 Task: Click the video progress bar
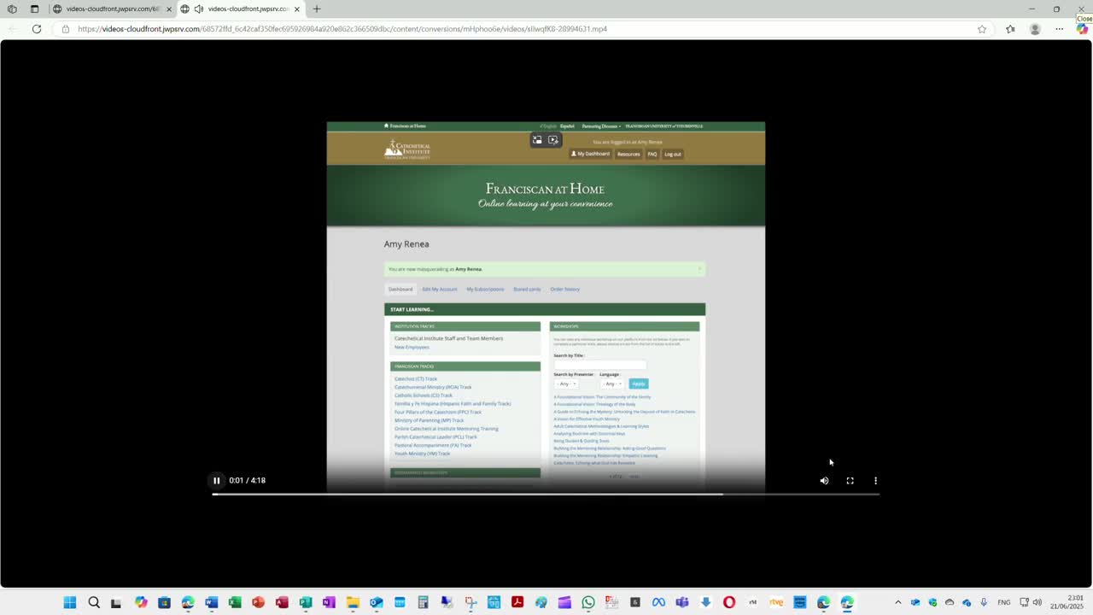pos(546,494)
